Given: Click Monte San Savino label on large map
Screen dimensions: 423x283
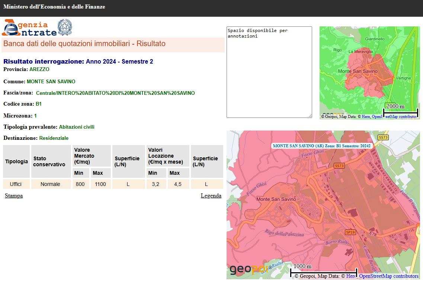Looking at the screenshot, I should [276, 199].
